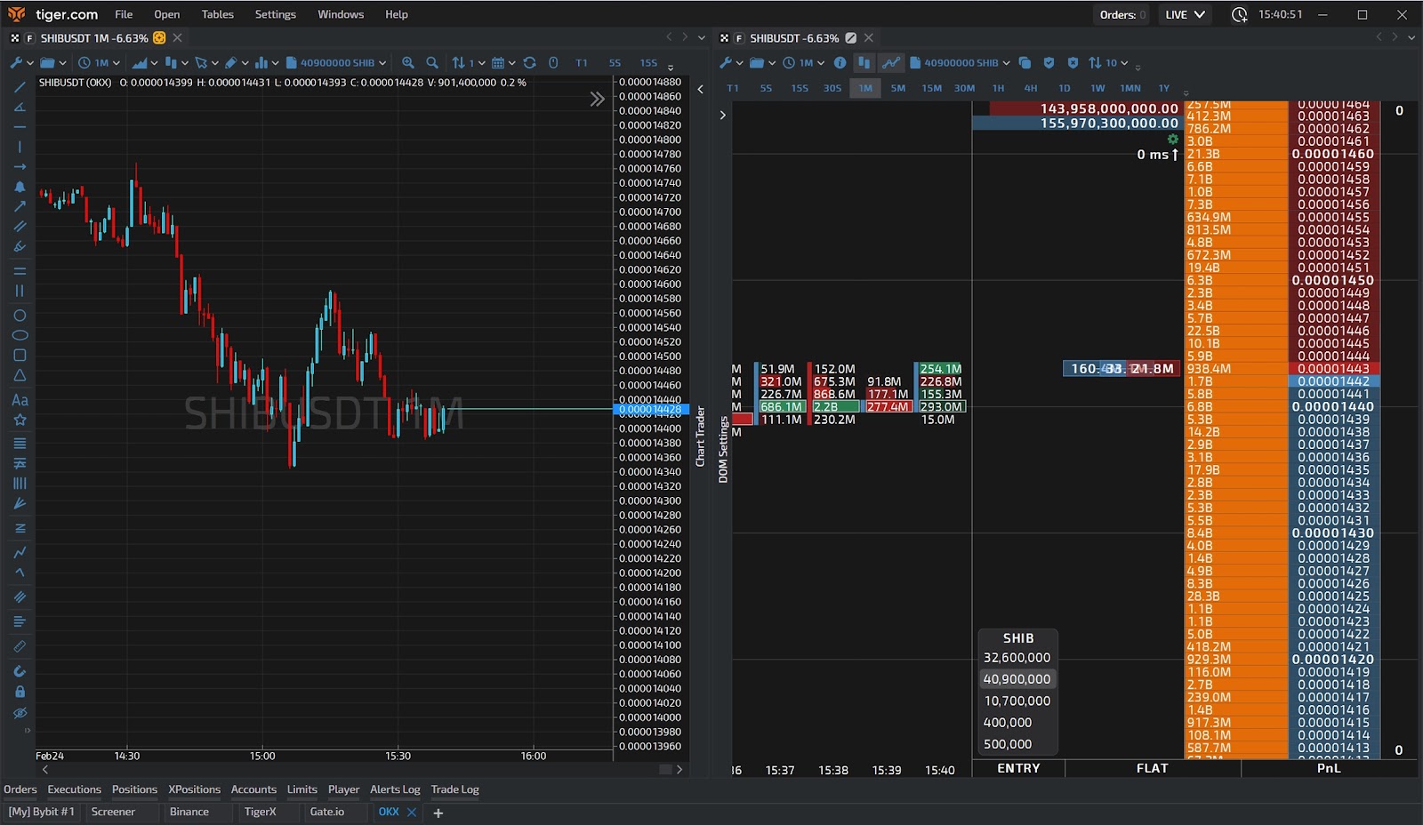Click the Orders counter in title bar
Viewport: 1423px width, 825px height.
click(1123, 15)
